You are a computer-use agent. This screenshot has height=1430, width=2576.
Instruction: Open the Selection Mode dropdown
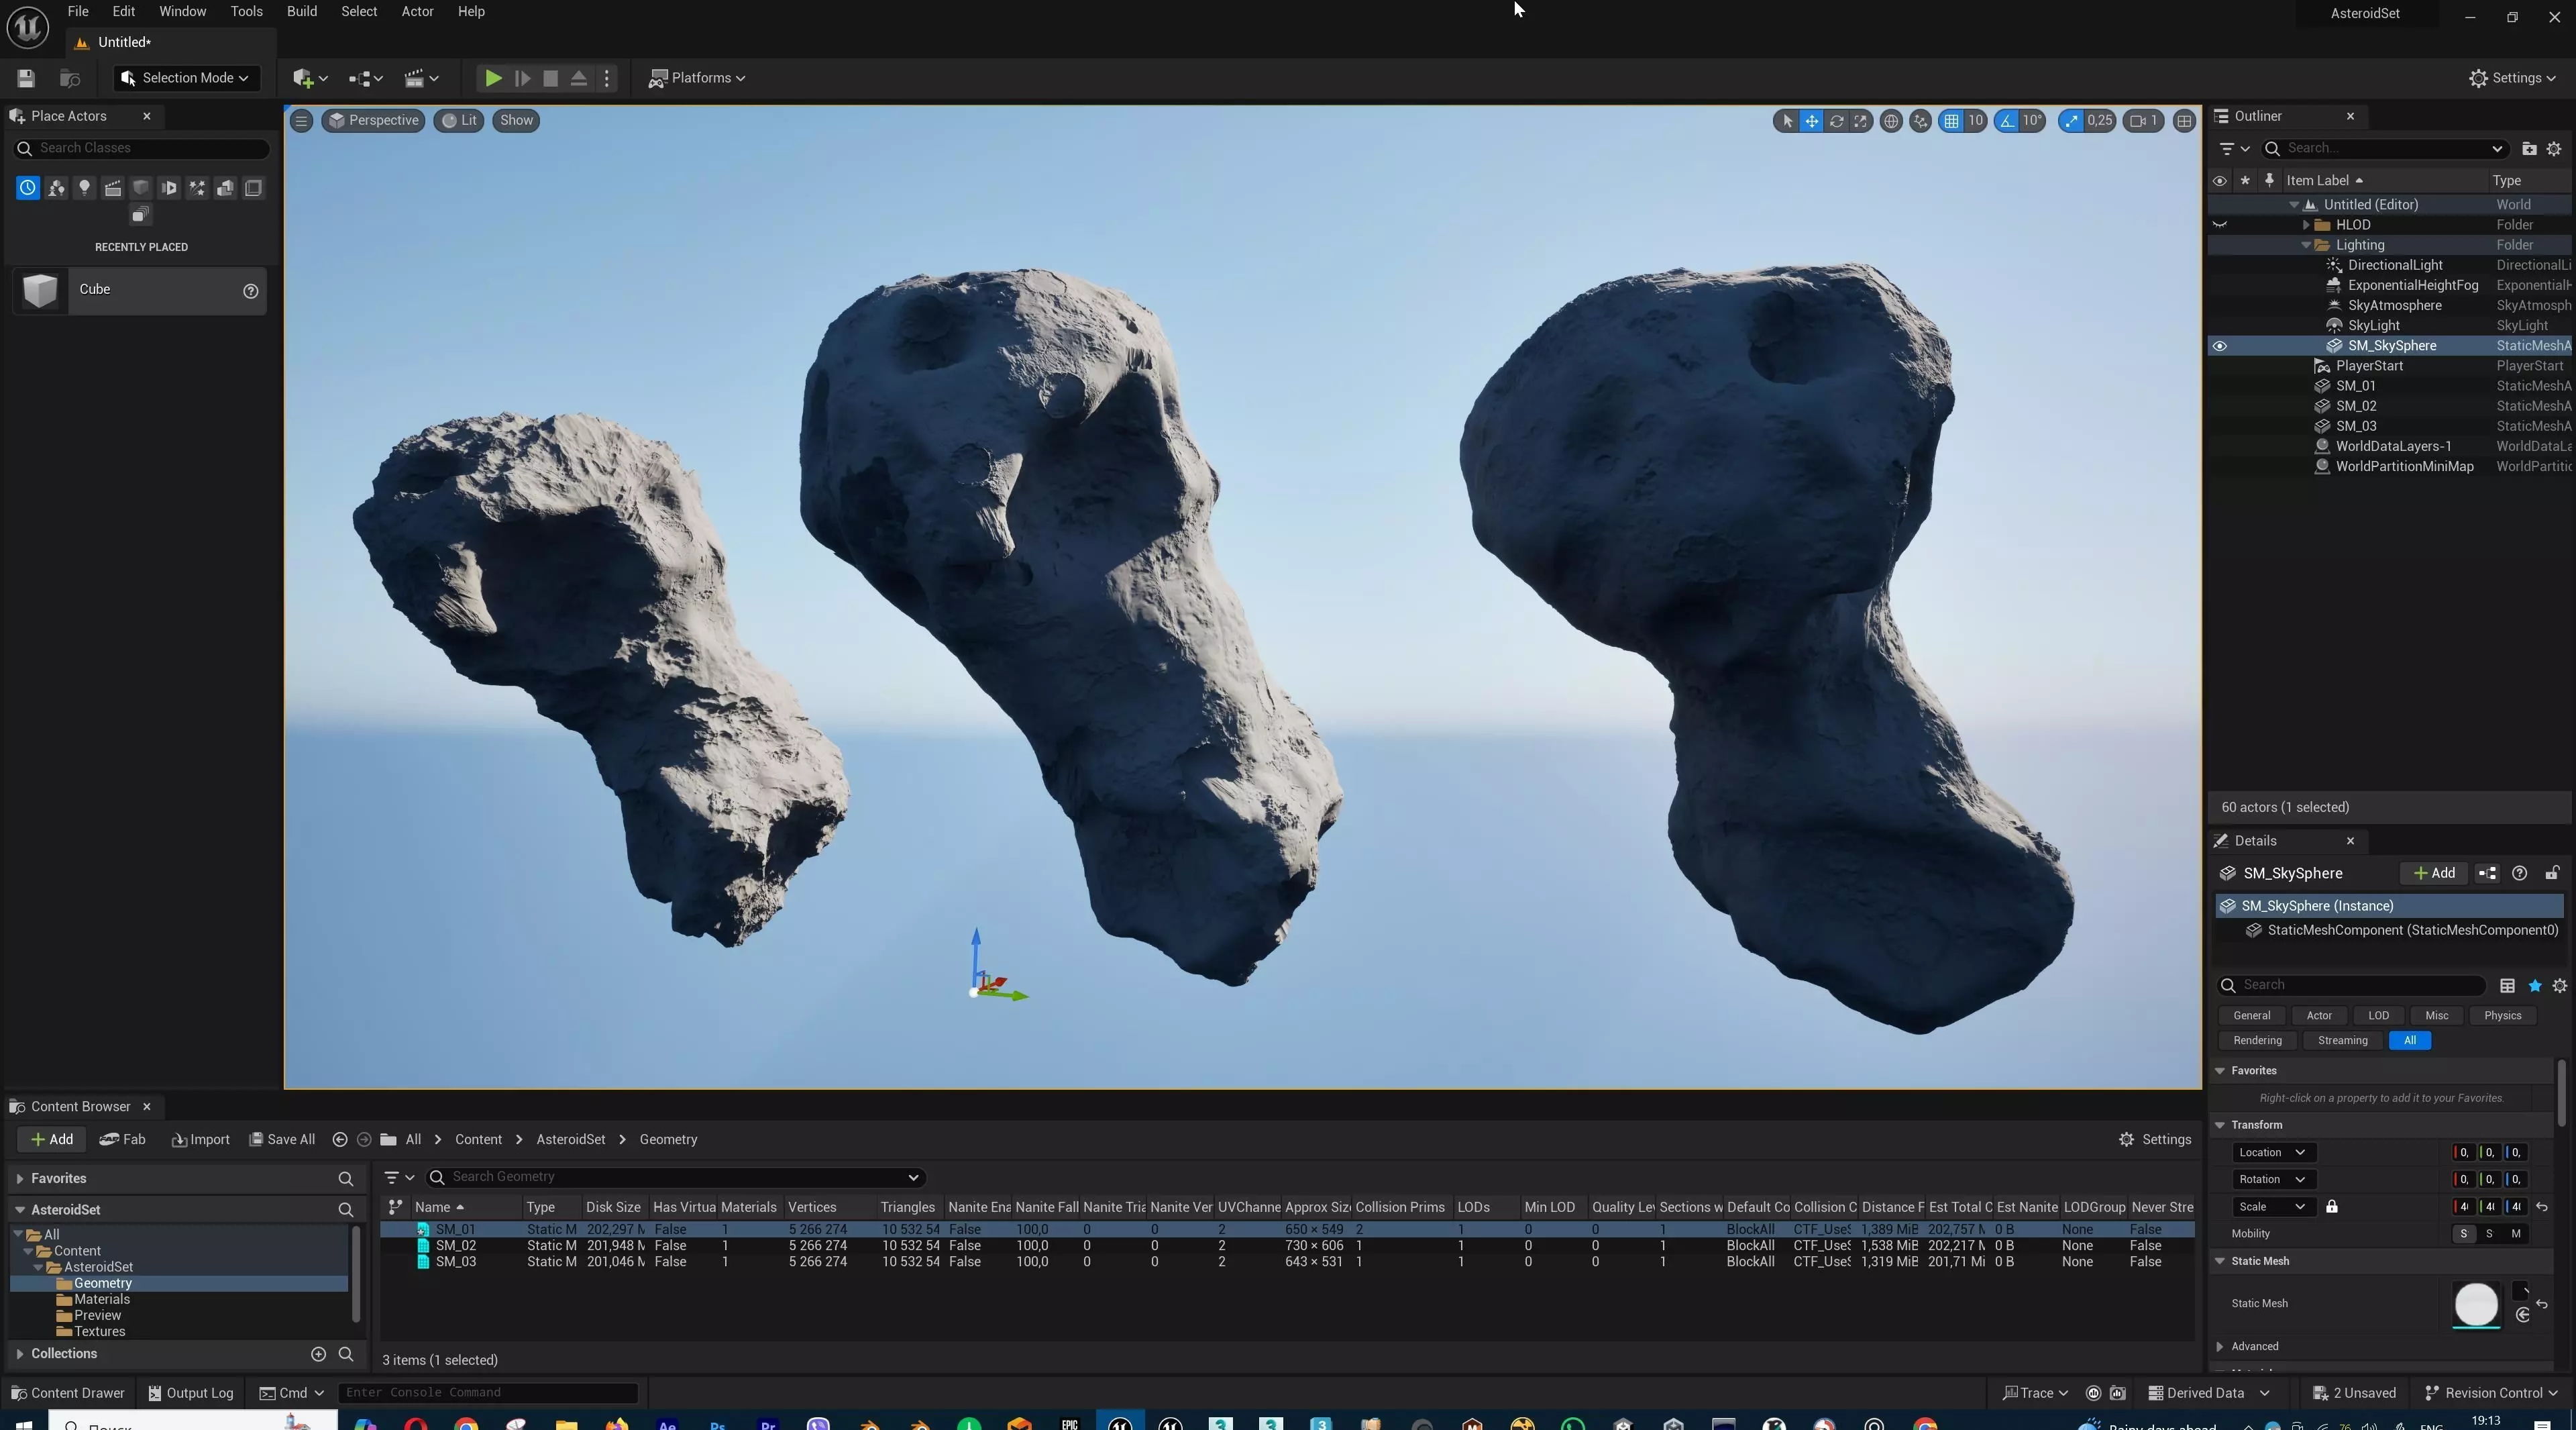point(186,78)
